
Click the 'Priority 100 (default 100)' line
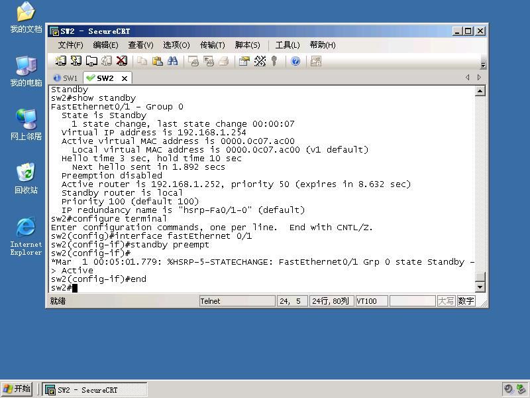(x=130, y=202)
